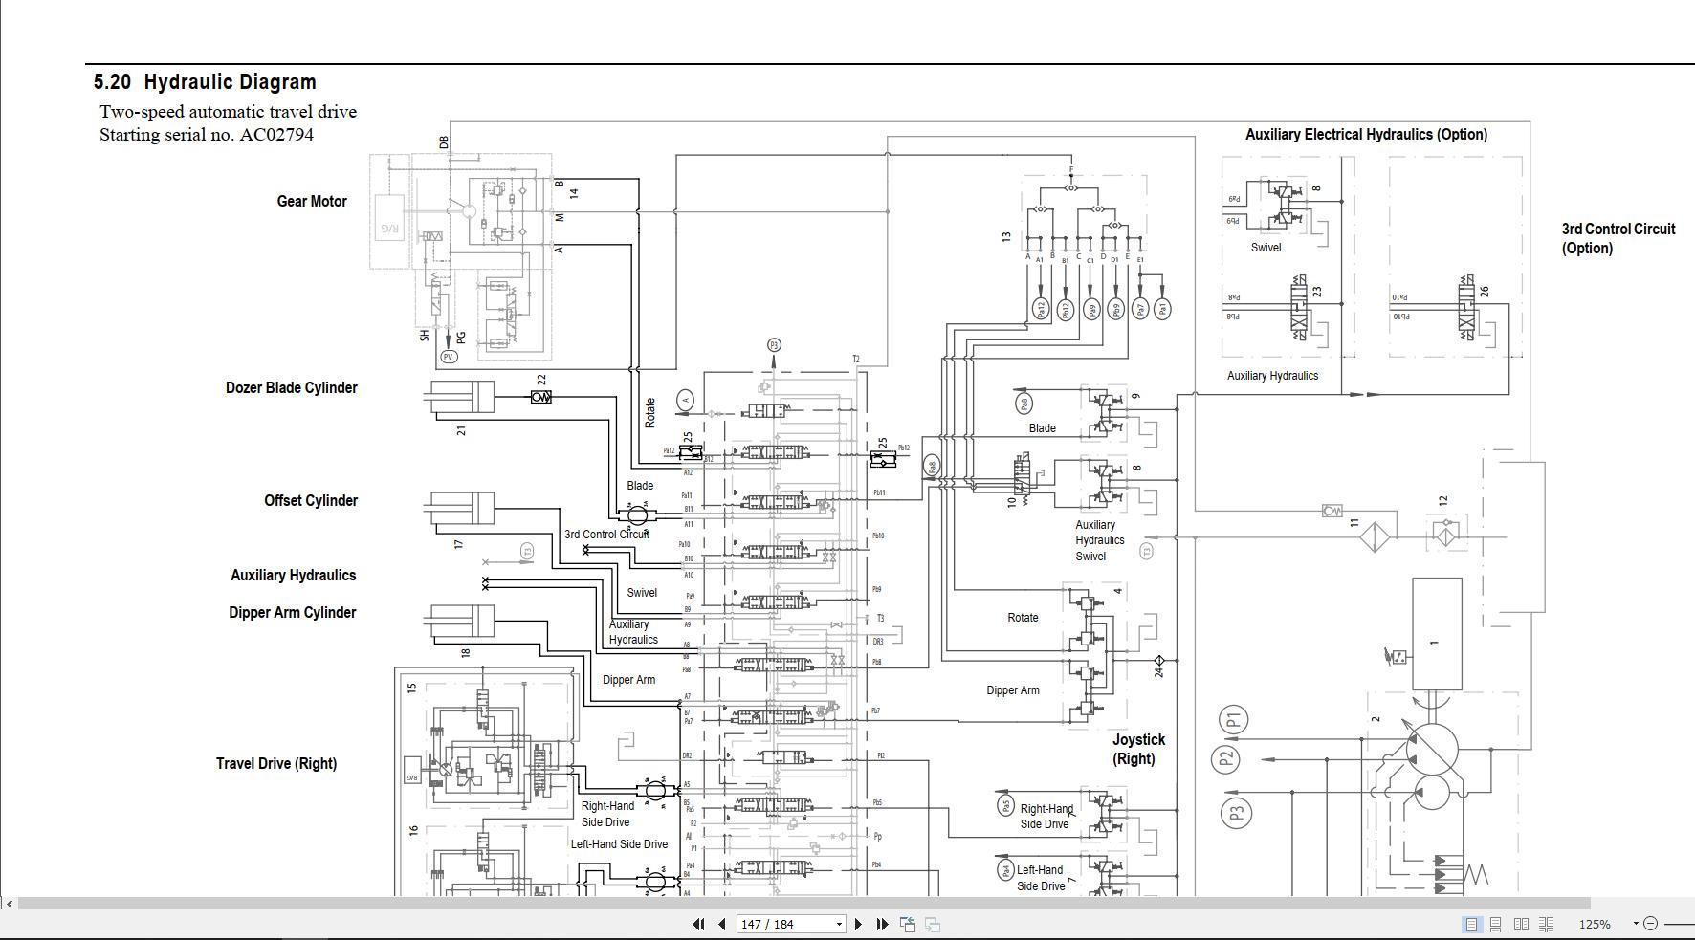The height and width of the screenshot is (940, 1695).
Task: Click the previous view navigation icon
Action: coord(906,924)
